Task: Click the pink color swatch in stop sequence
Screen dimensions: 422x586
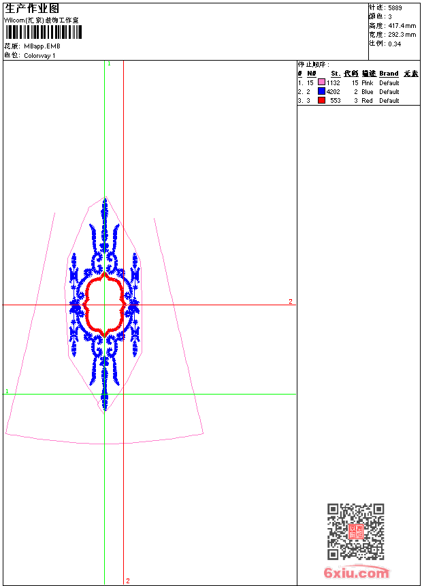Action: pos(321,82)
